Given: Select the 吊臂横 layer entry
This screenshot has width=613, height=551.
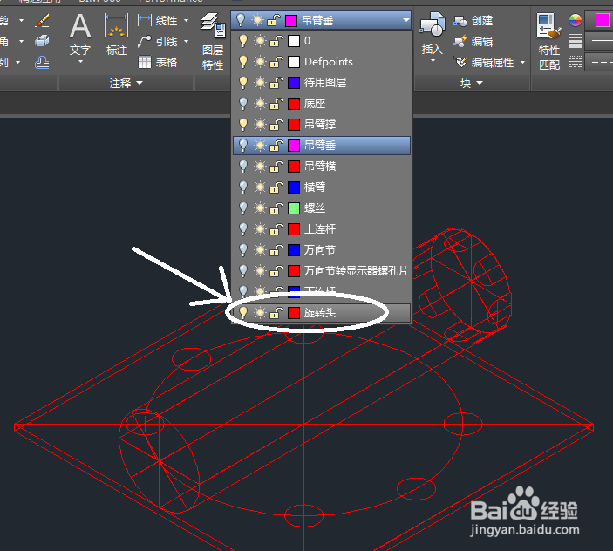Looking at the screenshot, I should tap(322, 167).
